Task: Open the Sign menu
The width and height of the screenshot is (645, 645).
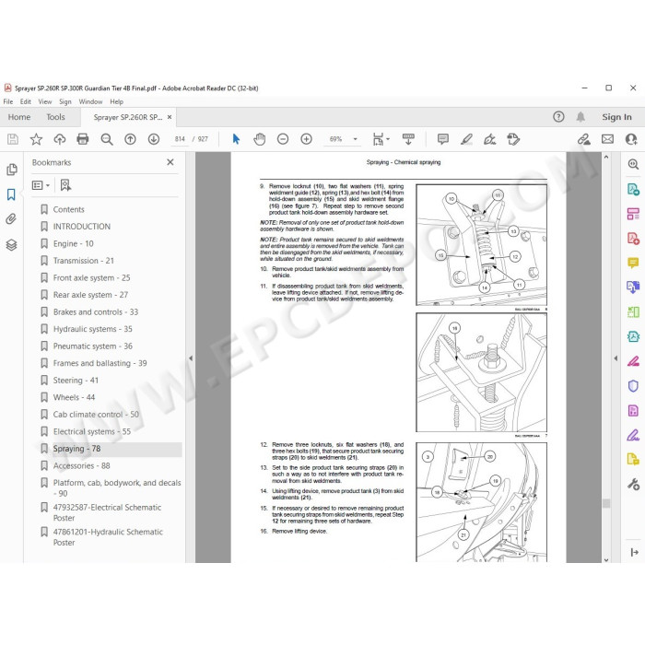Action: click(65, 101)
